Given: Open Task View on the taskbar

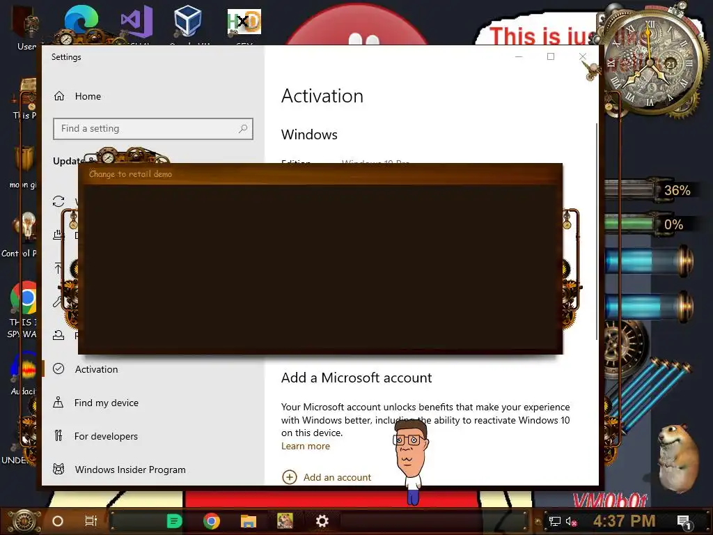Looking at the screenshot, I should (91, 521).
